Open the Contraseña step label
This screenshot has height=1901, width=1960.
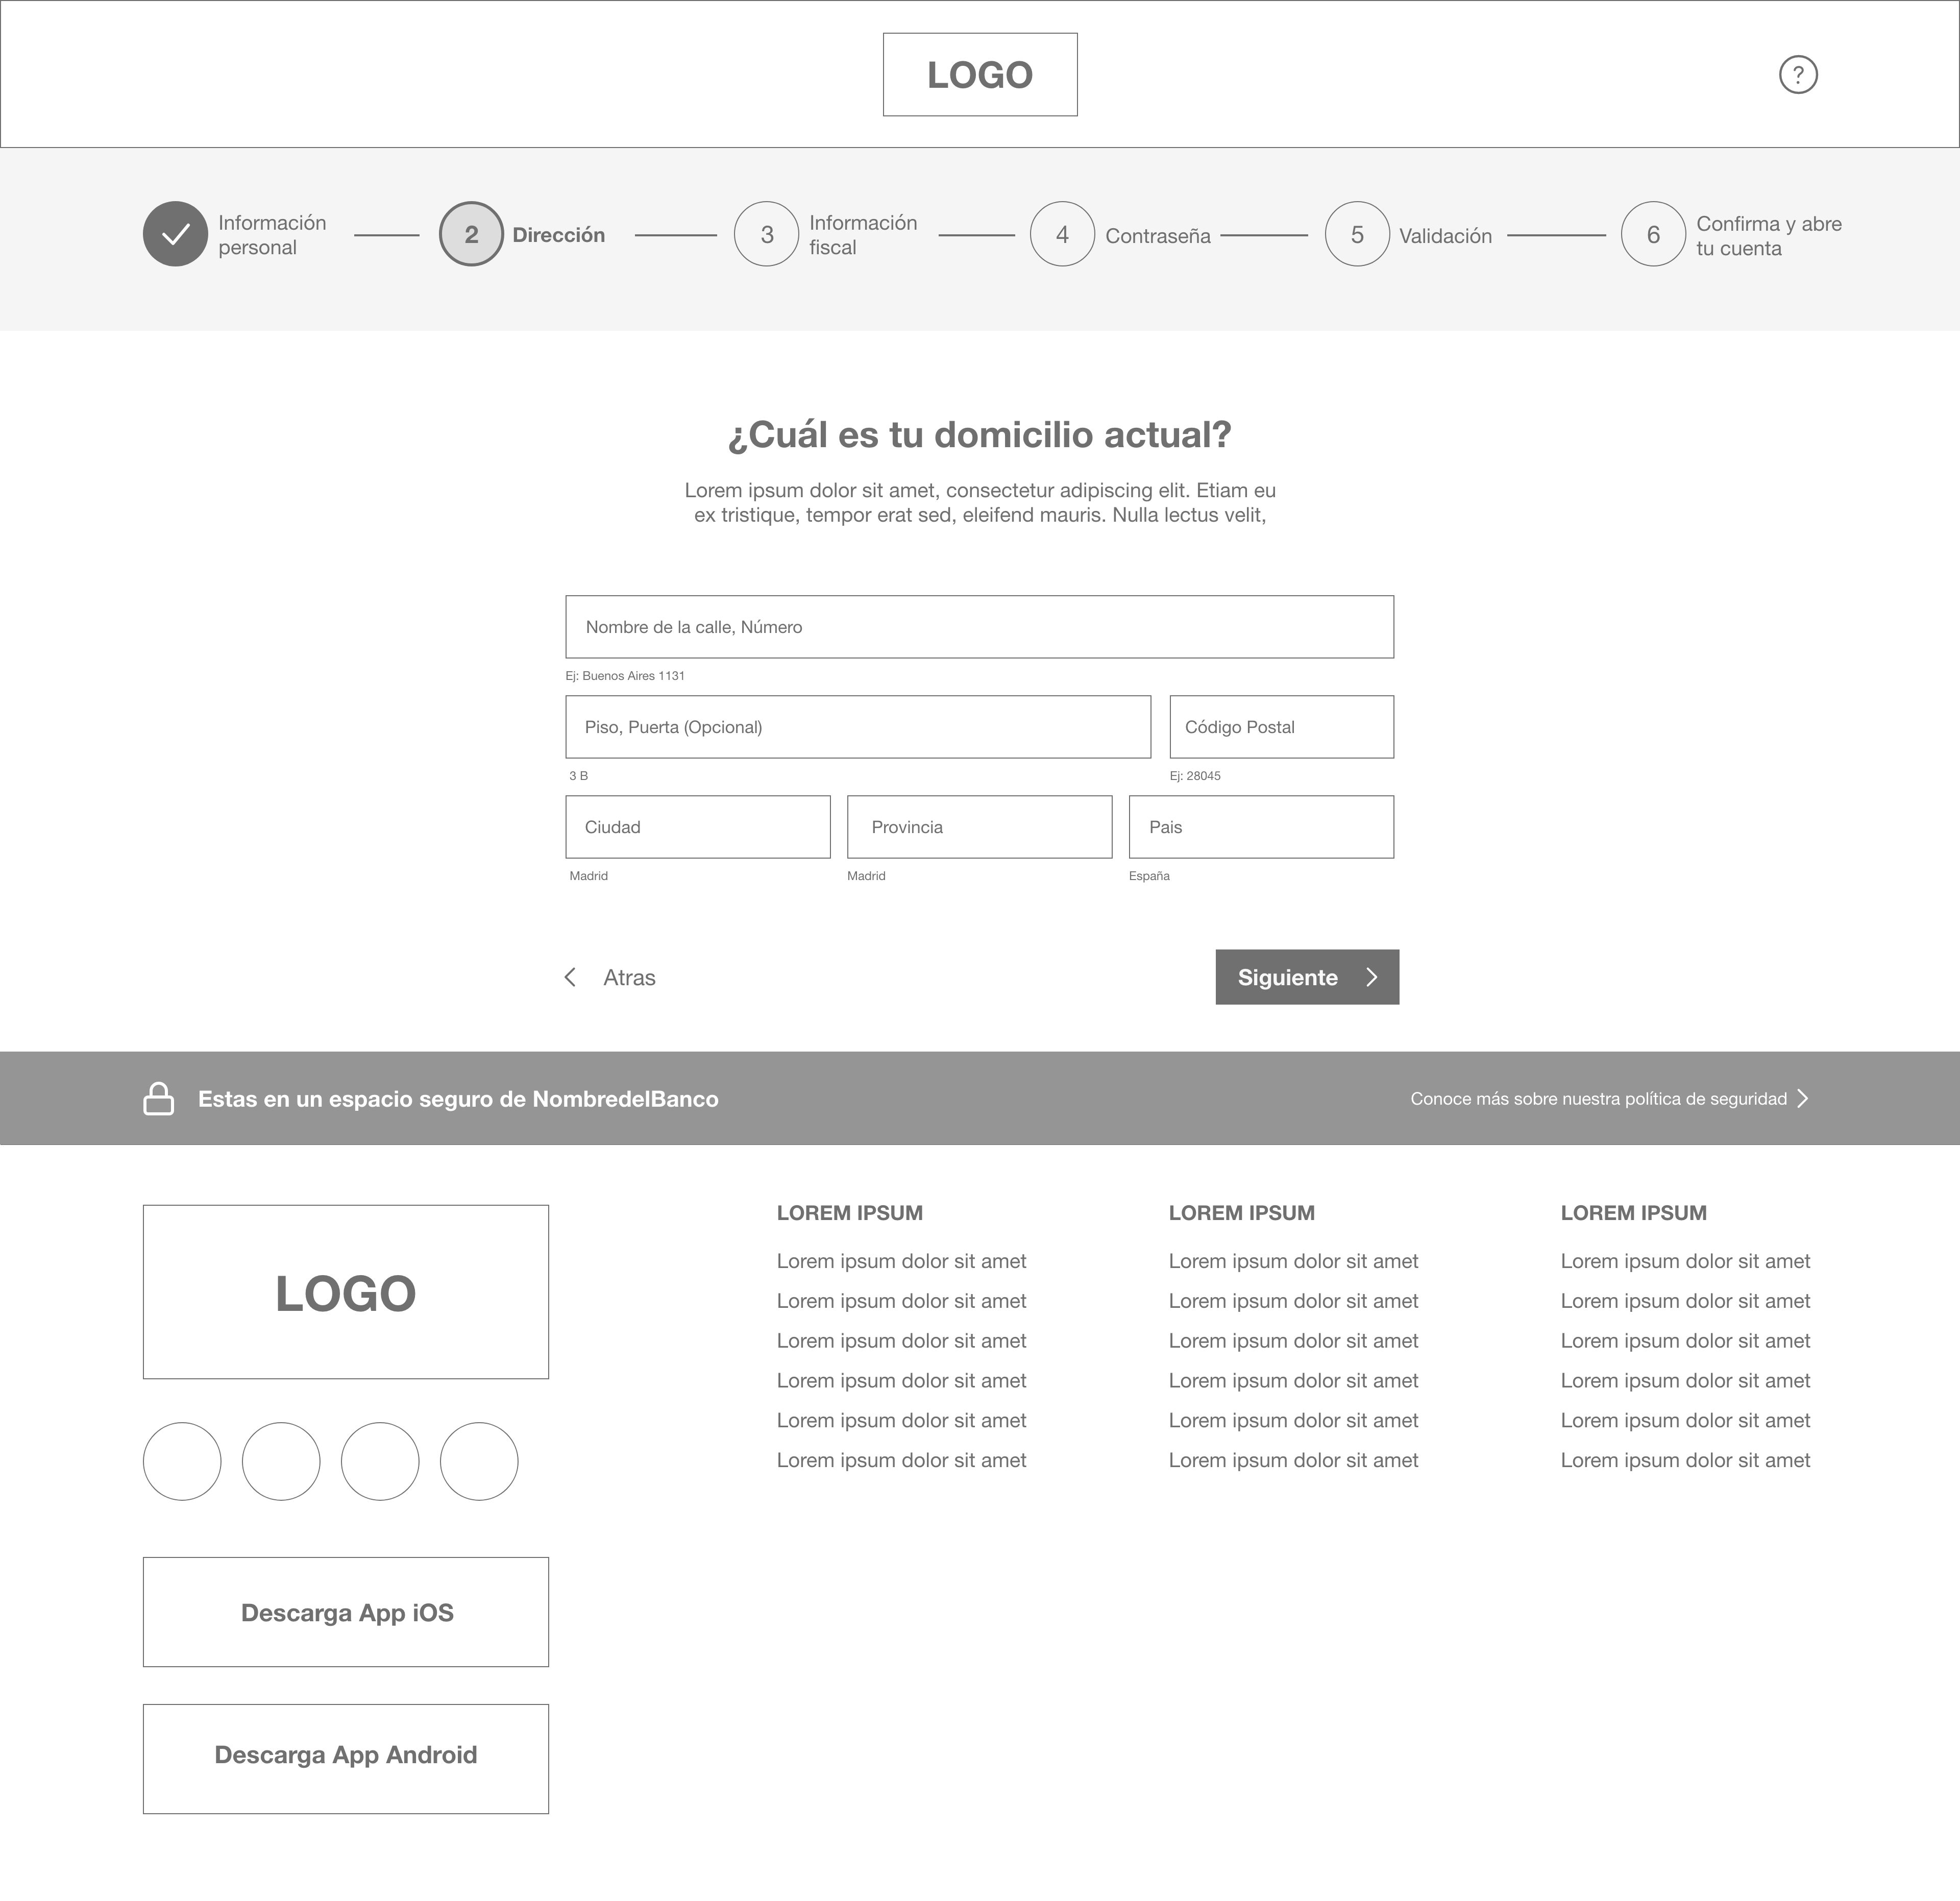(x=1158, y=236)
